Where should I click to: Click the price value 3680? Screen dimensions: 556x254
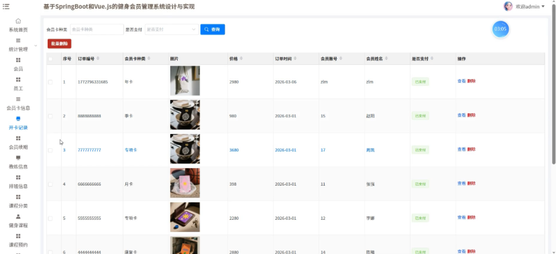[x=234, y=150]
